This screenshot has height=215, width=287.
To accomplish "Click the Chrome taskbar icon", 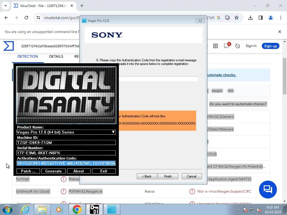I will click(77, 209).
